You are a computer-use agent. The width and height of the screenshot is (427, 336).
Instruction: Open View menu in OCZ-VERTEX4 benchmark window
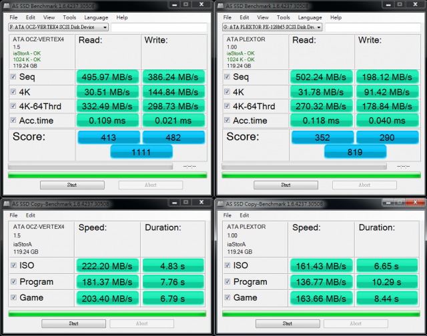[x=49, y=17]
